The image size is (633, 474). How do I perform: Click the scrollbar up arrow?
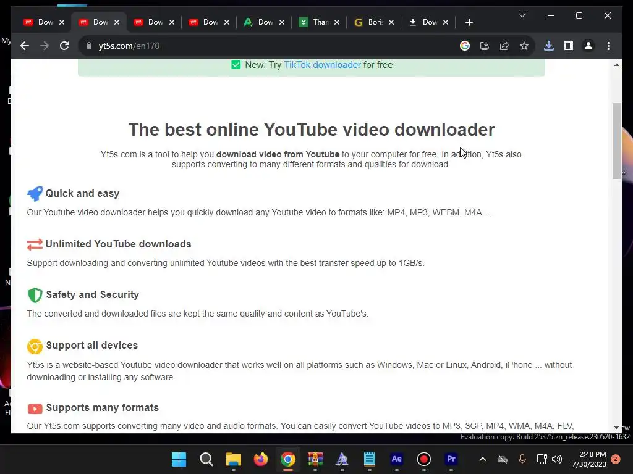pyautogui.click(x=616, y=65)
